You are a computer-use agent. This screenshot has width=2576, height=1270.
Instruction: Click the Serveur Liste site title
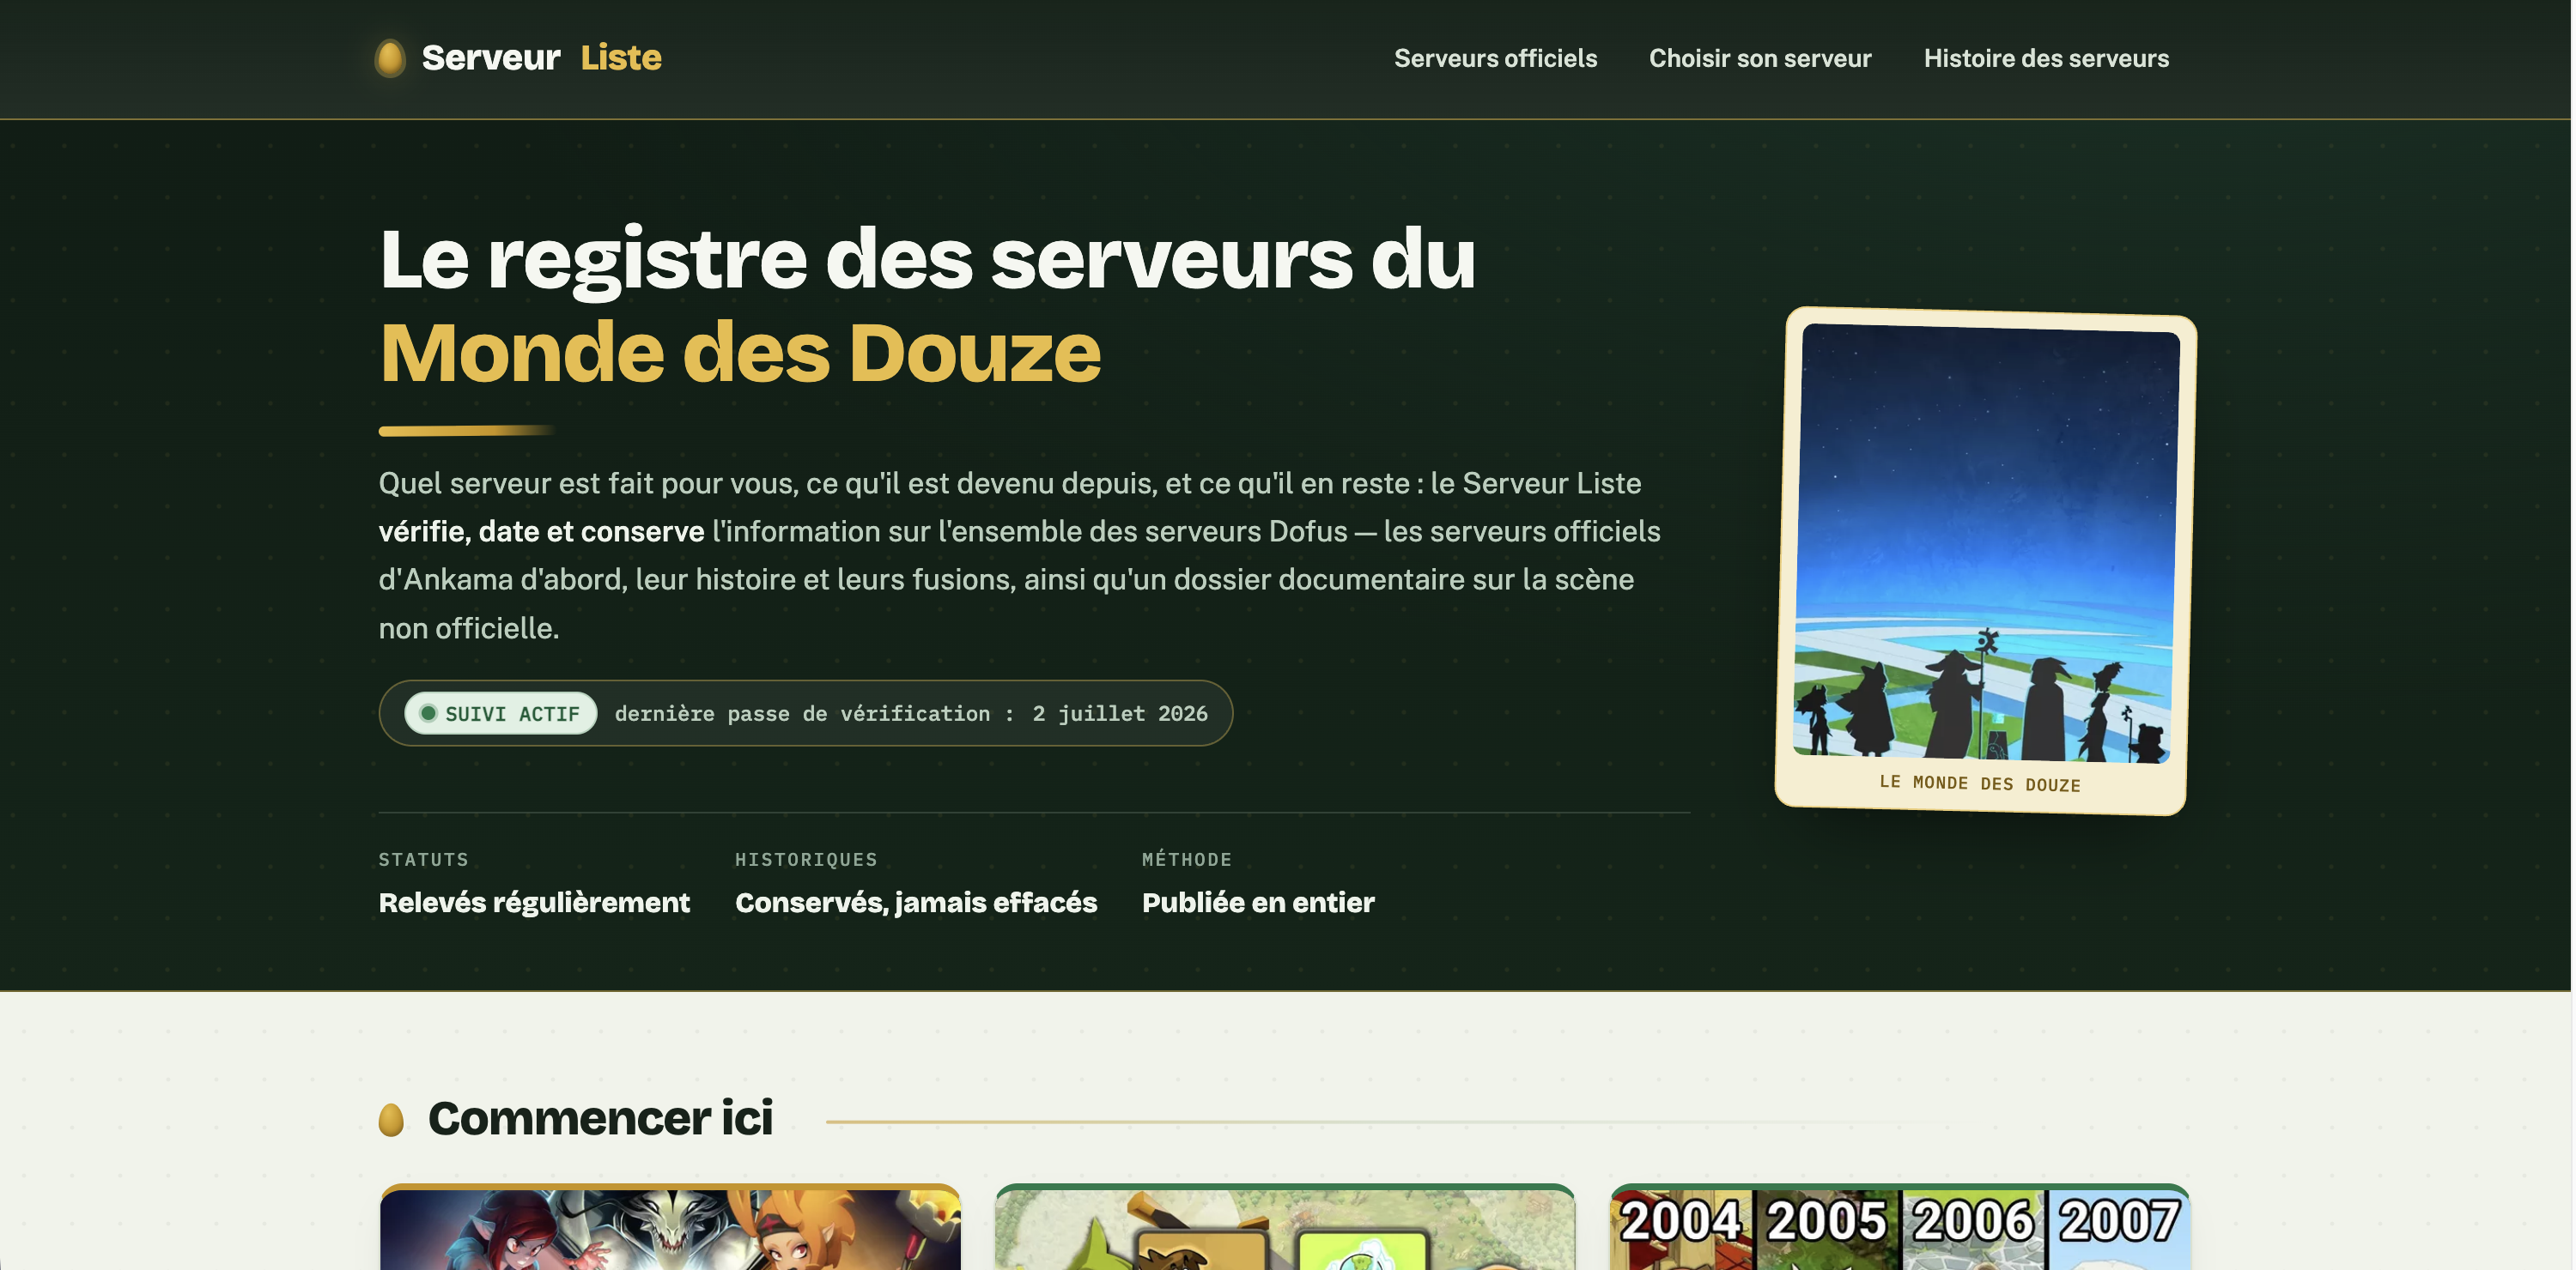(541, 58)
